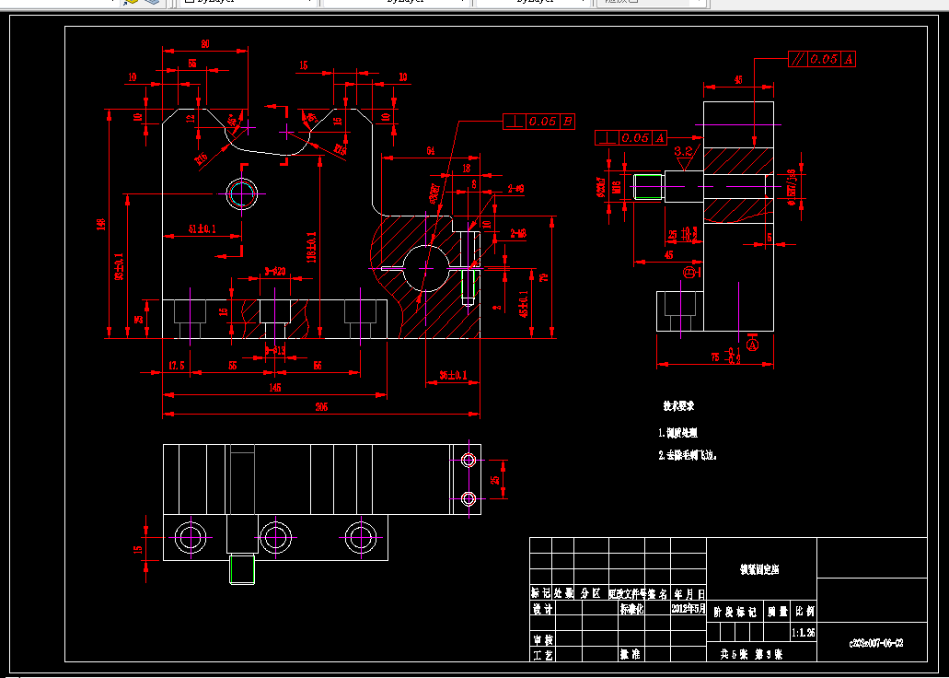Click the 2-Φ9 hole callout
Viewport: 949px width, 678px height.
[516, 189]
